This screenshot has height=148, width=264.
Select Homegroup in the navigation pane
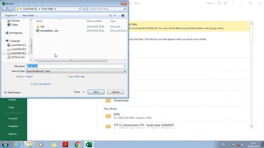pyautogui.click(x=16, y=33)
